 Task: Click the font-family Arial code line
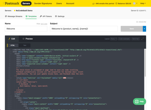point(34,86)
